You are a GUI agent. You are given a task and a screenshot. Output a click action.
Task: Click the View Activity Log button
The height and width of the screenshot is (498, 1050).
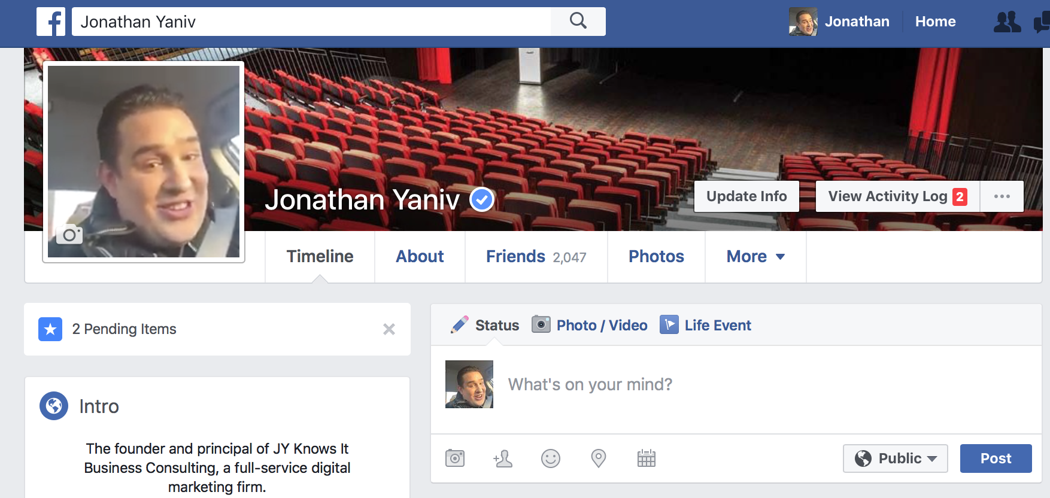pyautogui.click(x=897, y=196)
